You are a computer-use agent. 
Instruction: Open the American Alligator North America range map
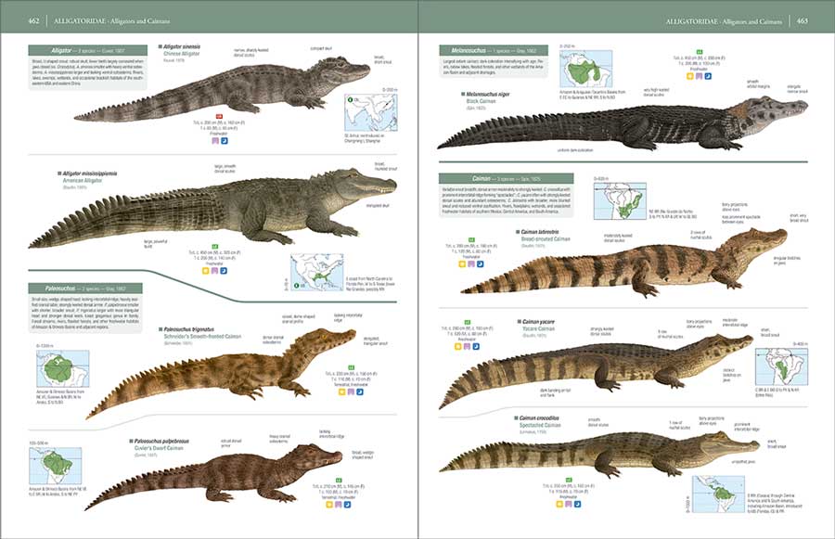point(317,272)
